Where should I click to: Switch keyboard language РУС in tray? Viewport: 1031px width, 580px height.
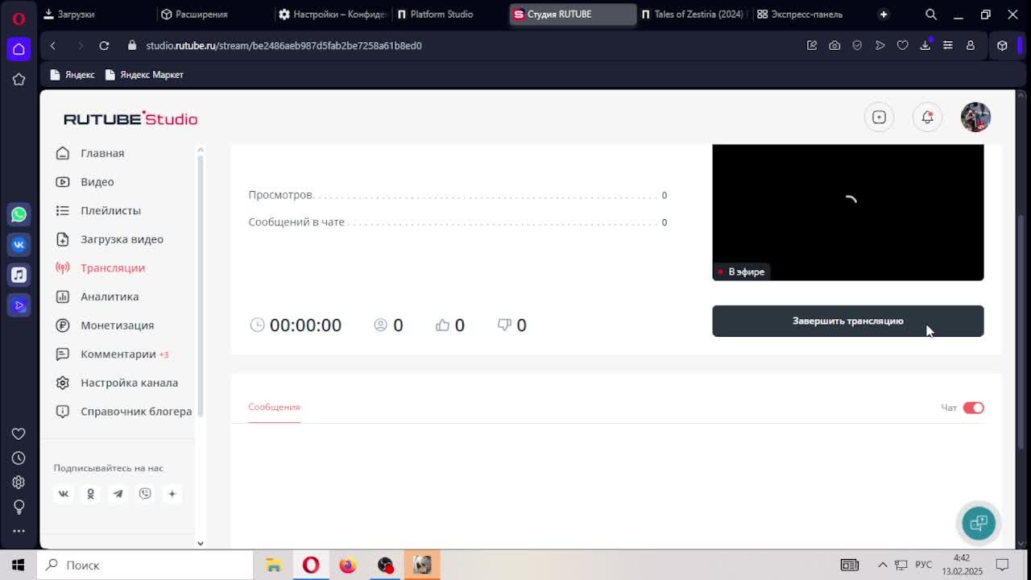[923, 565]
